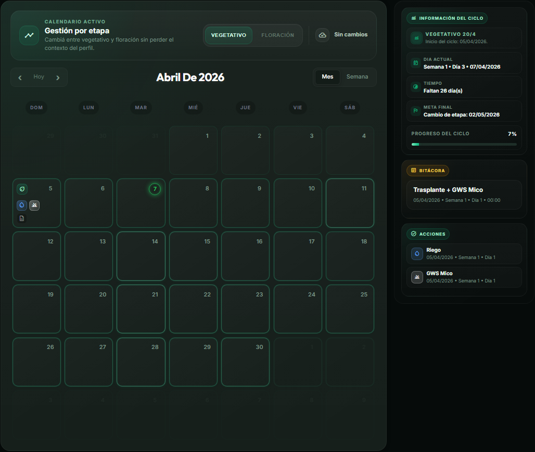Go to the previous month with the left chevron
Screen dimensions: 535x452
pyautogui.click(x=20, y=76)
